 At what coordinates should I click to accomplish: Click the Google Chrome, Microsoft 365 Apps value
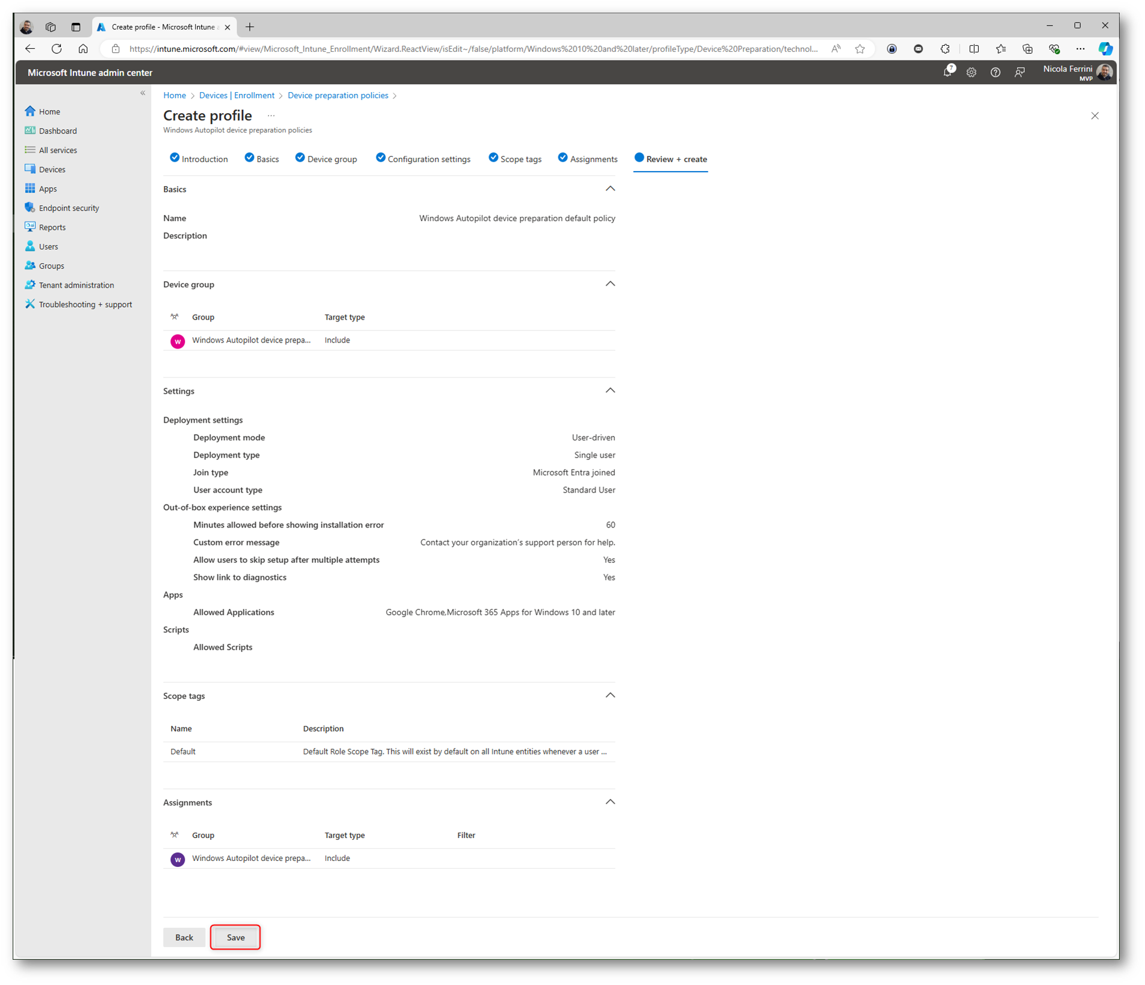(501, 612)
